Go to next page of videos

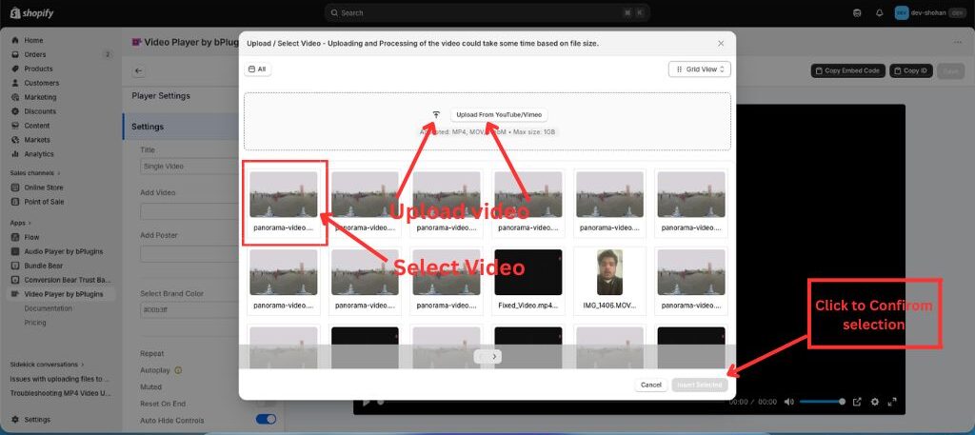[495, 356]
